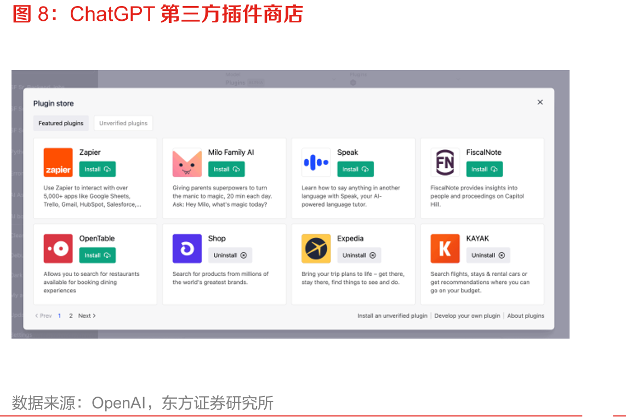Click the OpenTable plugin name

click(x=96, y=238)
